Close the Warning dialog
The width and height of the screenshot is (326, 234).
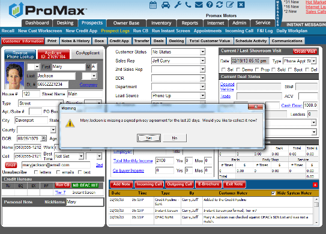(256, 107)
